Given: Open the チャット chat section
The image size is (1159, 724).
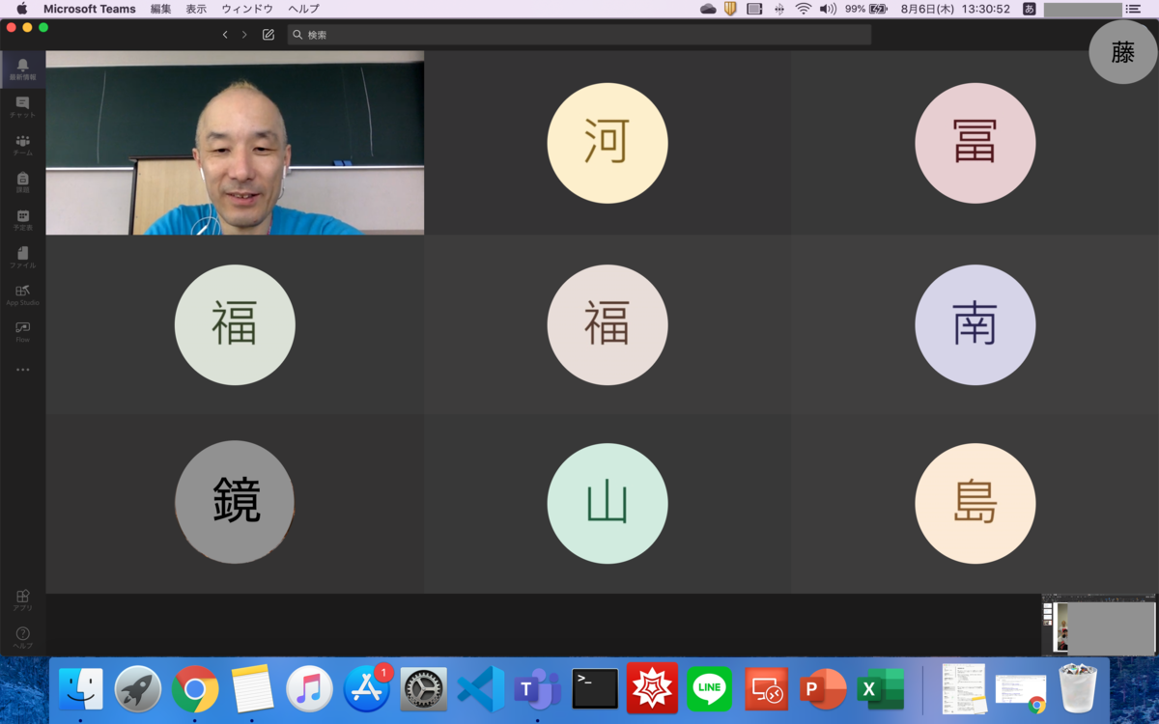Looking at the screenshot, I should click(x=22, y=107).
